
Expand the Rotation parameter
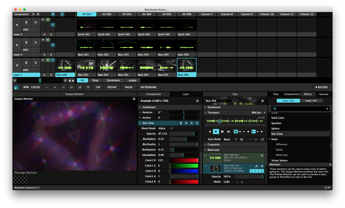140,112
